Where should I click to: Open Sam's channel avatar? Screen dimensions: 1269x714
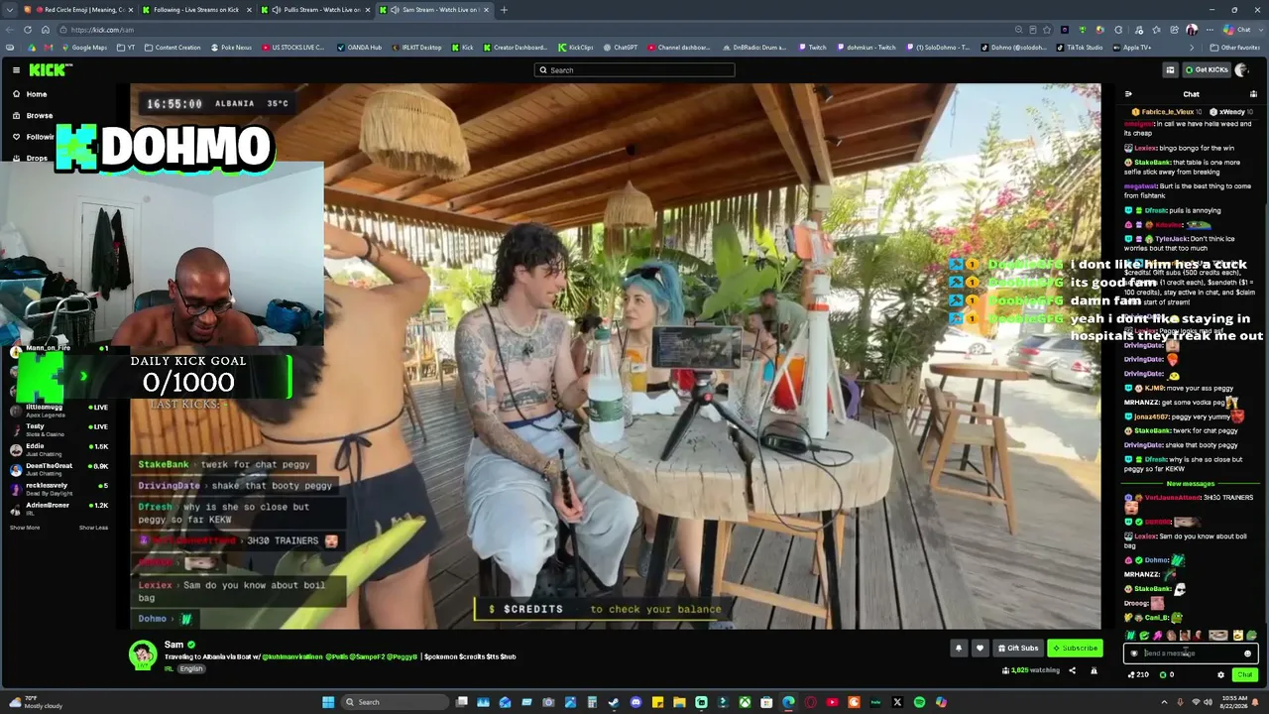143,654
